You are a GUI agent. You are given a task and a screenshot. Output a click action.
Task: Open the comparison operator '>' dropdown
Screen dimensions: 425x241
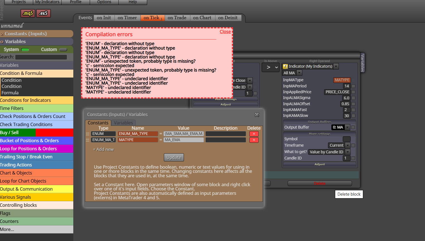coord(271,67)
